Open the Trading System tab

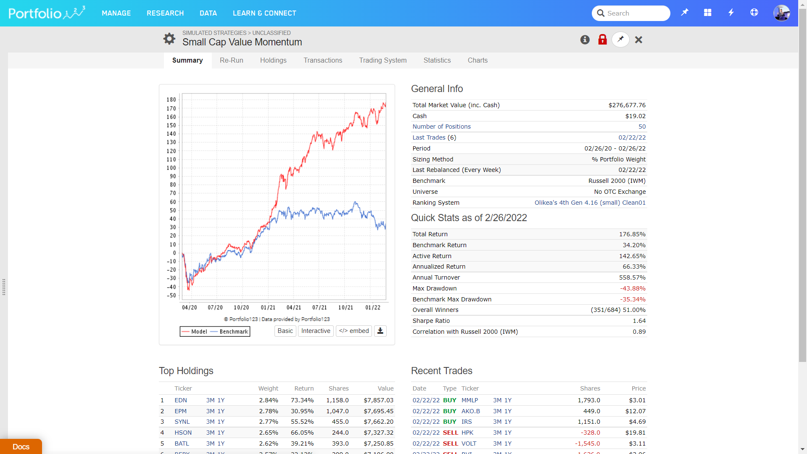(x=382, y=61)
